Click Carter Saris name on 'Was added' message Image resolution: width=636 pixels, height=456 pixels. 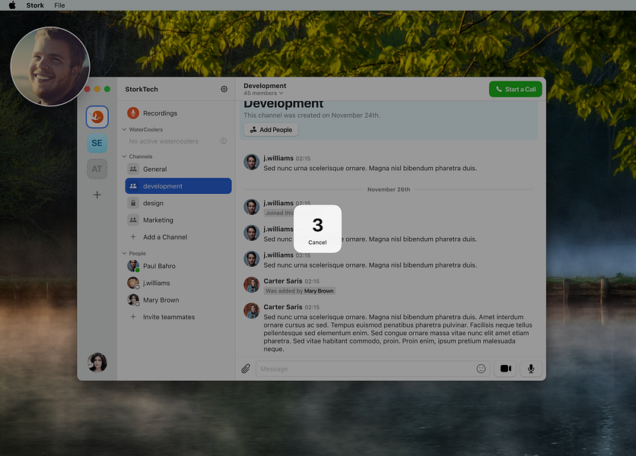(x=283, y=281)
